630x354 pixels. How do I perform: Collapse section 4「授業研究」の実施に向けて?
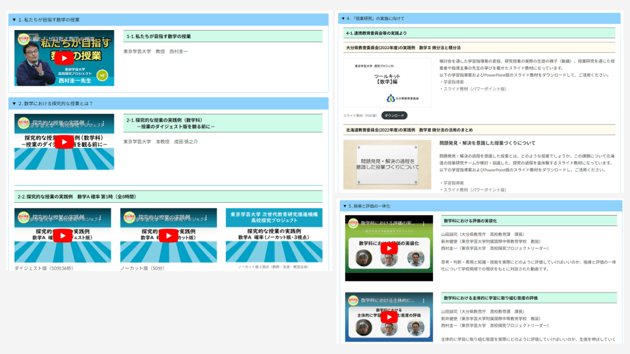(343, 18)
